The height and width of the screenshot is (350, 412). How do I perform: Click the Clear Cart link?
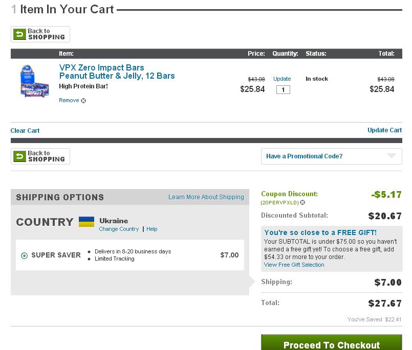click(x=25, y=131)
